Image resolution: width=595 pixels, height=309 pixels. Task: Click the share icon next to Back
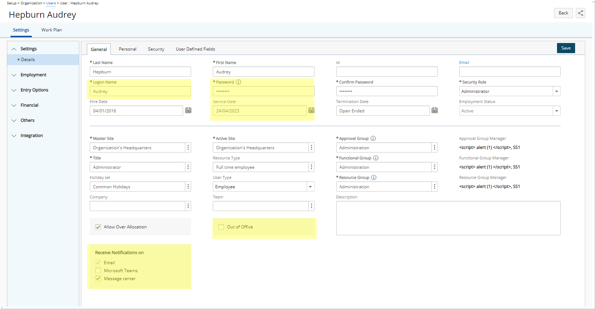pyautogui.click(x=581, y=13)
